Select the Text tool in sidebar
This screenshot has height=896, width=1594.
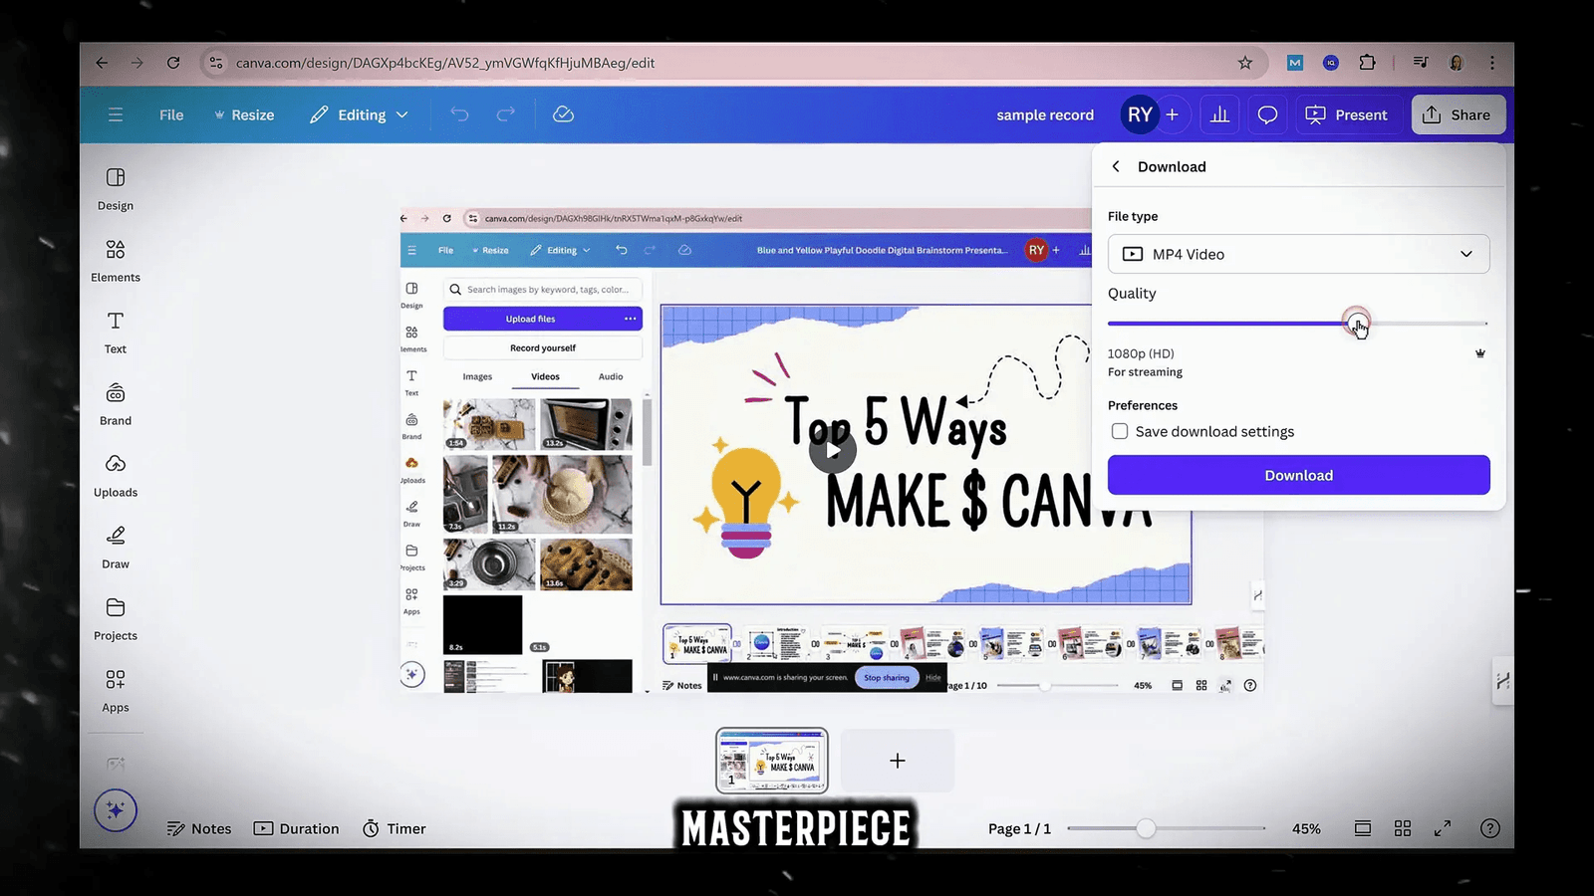click(x=116, y=332)
